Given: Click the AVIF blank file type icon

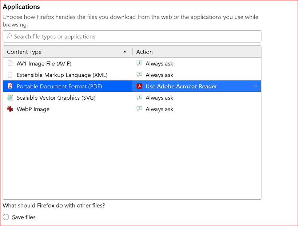Looking at the screenshot, I should (x=10, y=63).
